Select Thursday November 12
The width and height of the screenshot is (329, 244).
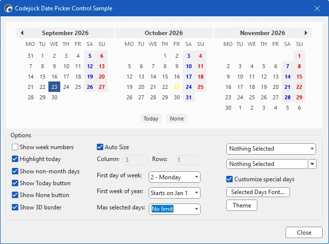click(x=264, y=77)
